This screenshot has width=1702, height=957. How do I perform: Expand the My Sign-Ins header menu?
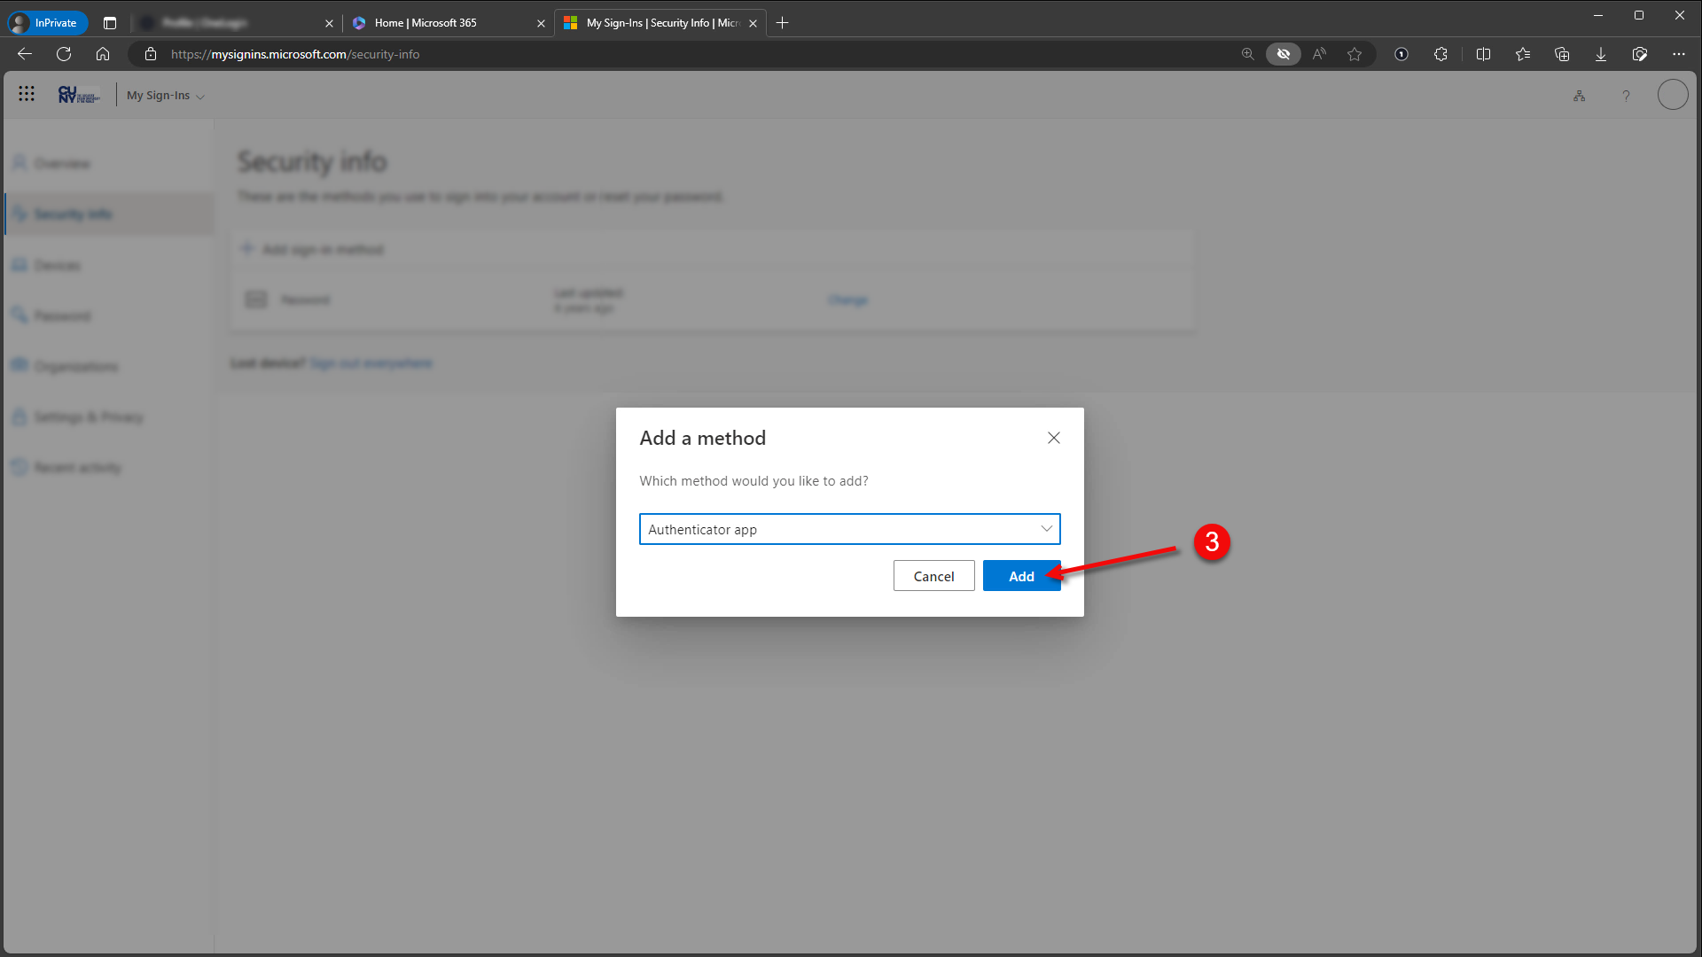165,96
